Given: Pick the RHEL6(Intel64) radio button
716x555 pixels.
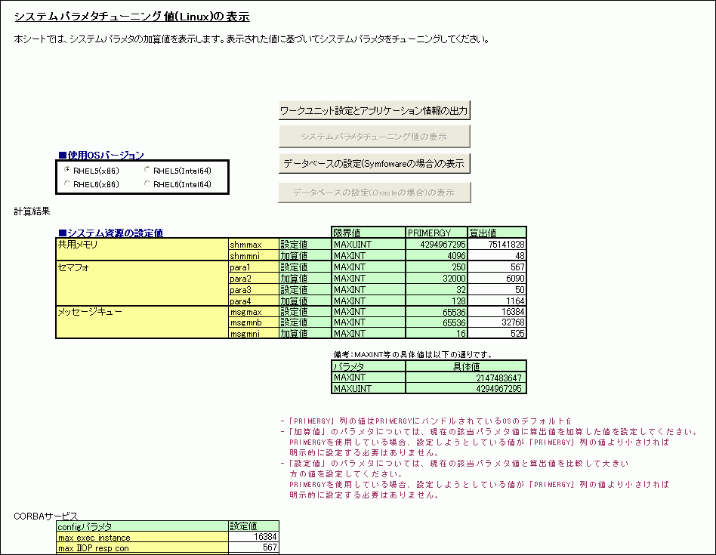Looking at the screenshot, I should pos(147,184).
